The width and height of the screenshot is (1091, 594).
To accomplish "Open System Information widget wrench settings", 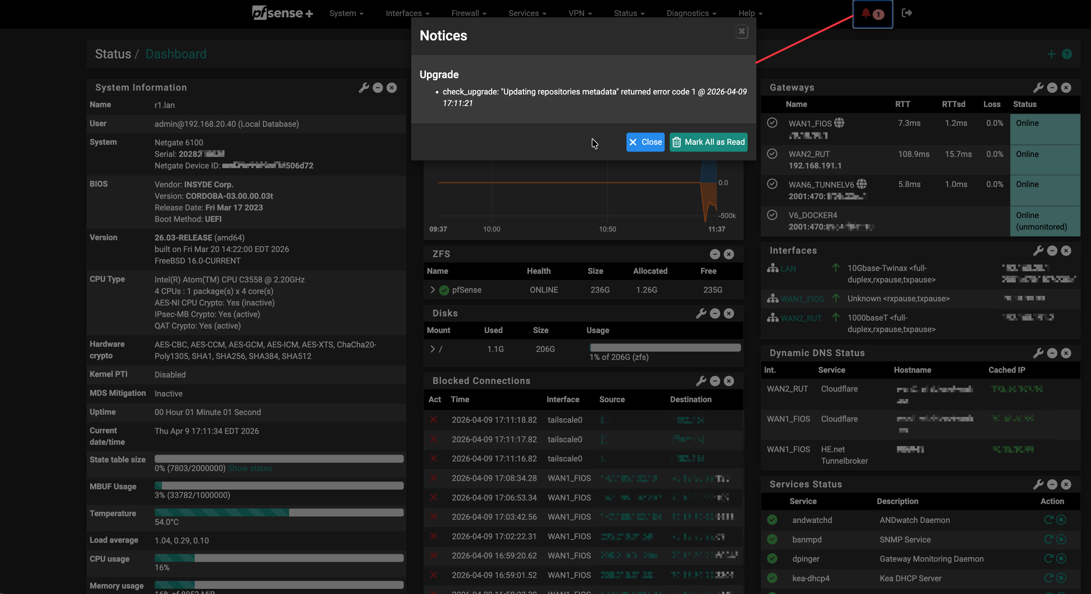I will [x=364, y=88].
